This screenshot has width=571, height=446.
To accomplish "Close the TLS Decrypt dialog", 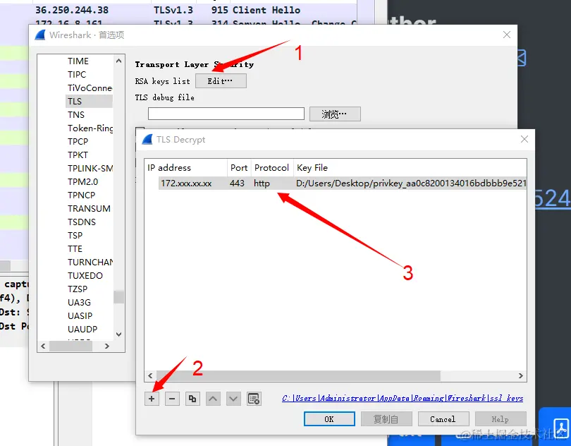I will [524, 139].
